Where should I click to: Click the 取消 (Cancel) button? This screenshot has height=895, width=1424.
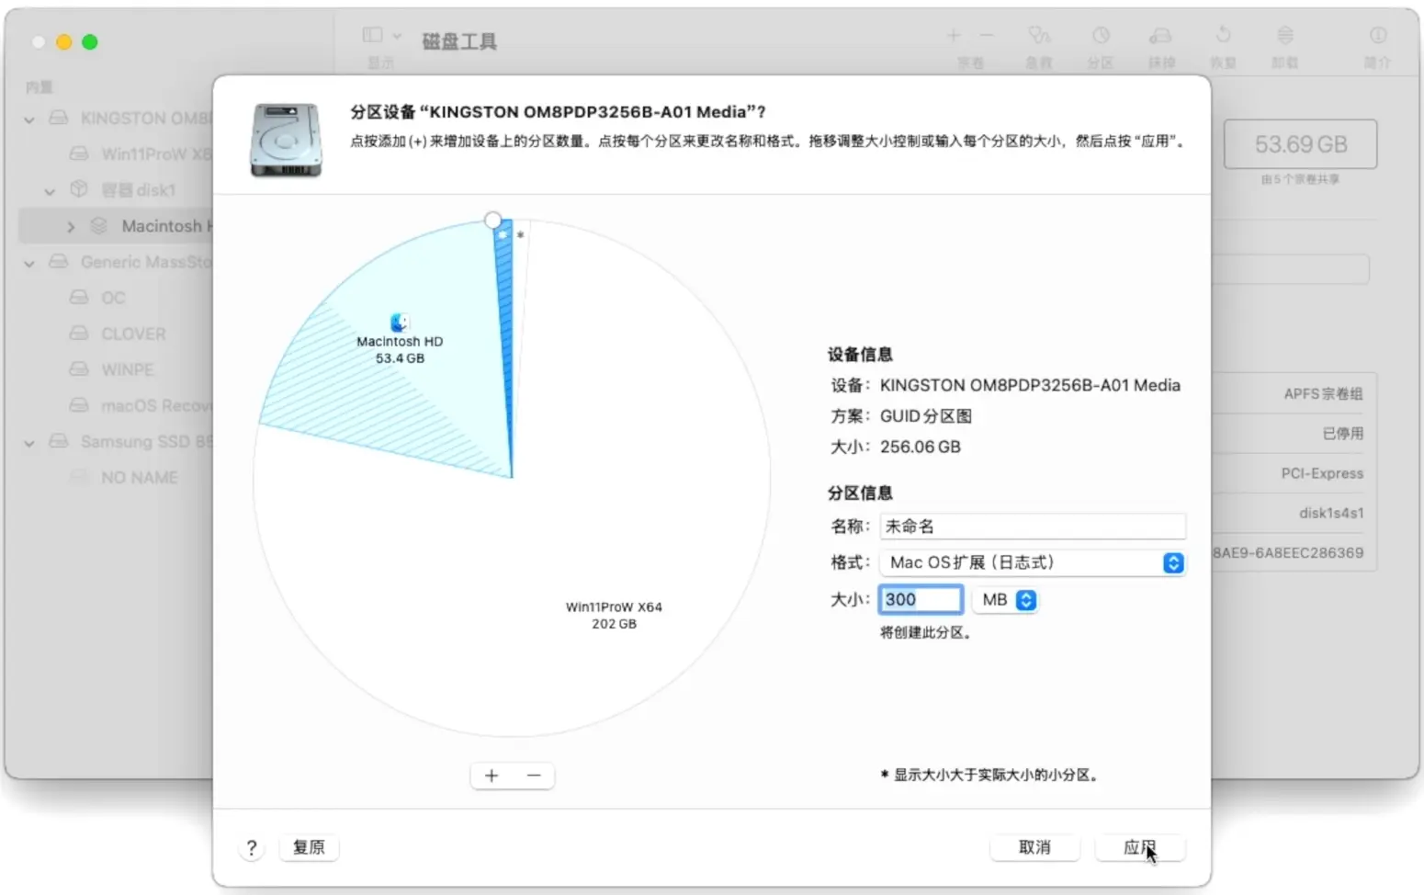click(x=1034, y=847)
